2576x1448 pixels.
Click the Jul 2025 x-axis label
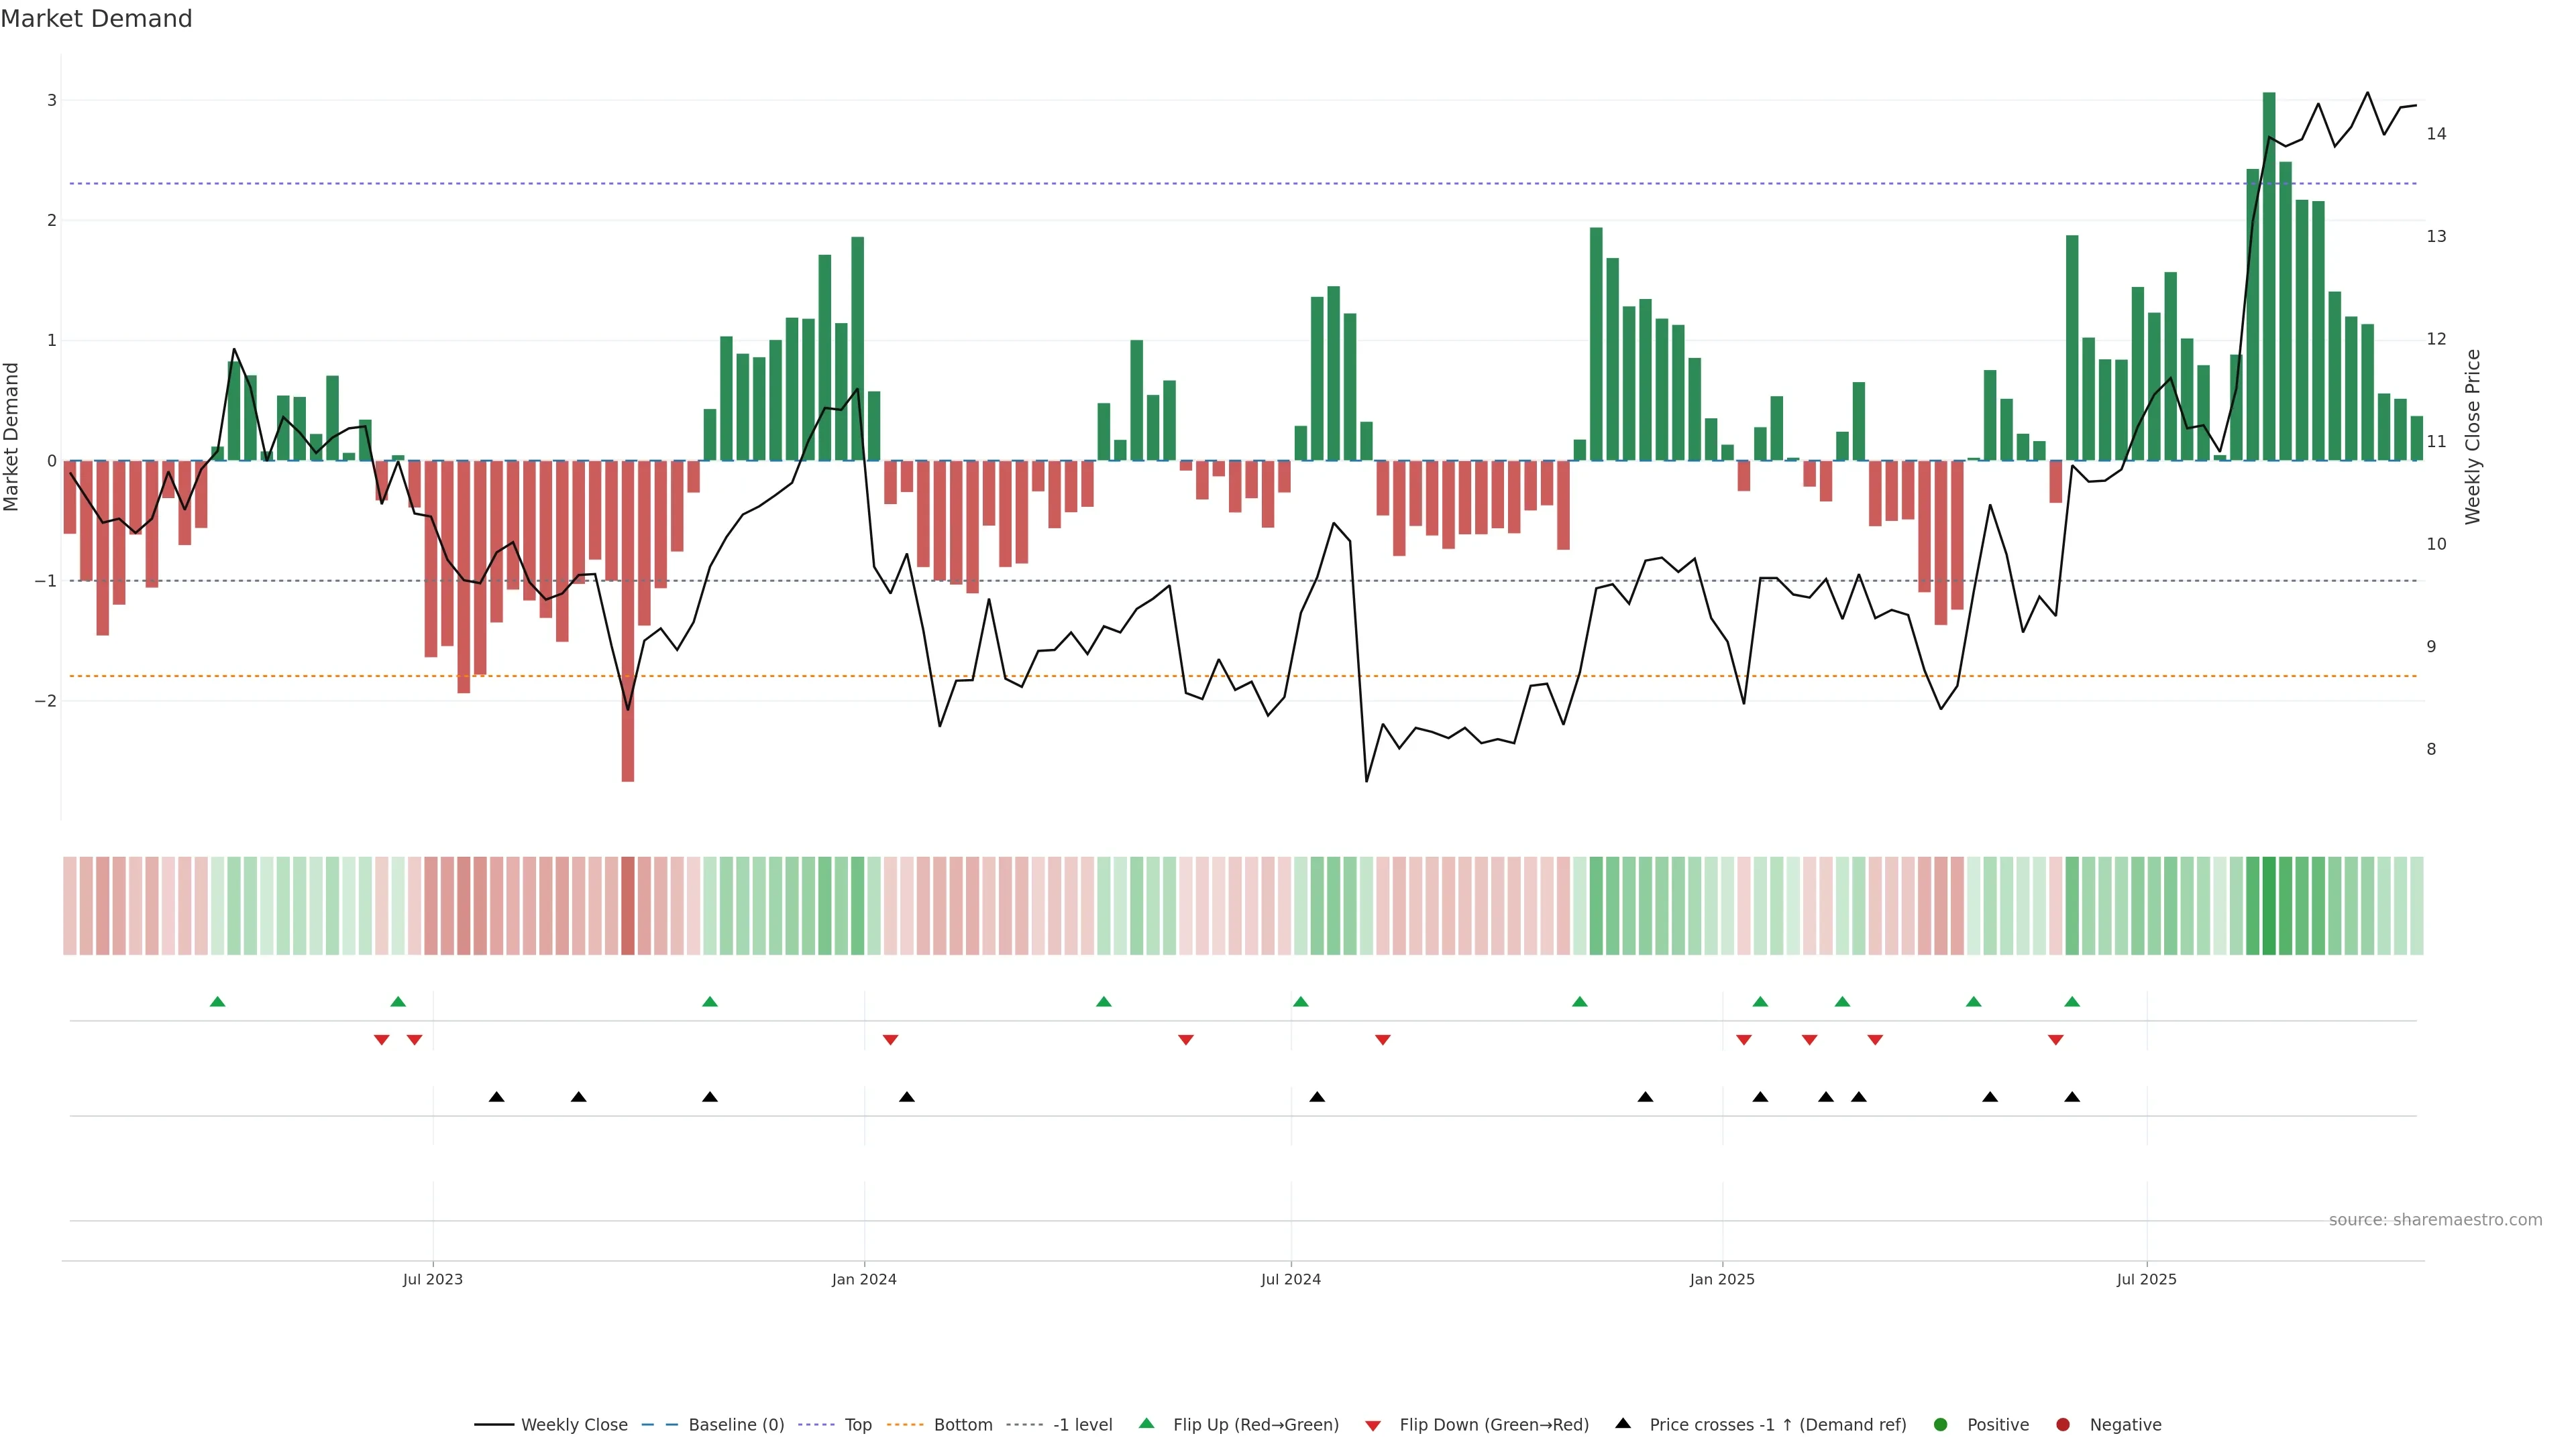tap(2146, 1279)
